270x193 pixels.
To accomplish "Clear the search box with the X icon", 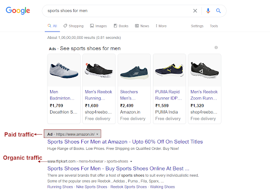I will [195, 11].
